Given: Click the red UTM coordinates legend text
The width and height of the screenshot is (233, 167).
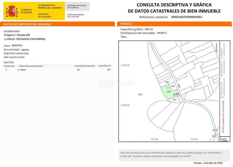Looking at the screenshot, I should point(223,117).
